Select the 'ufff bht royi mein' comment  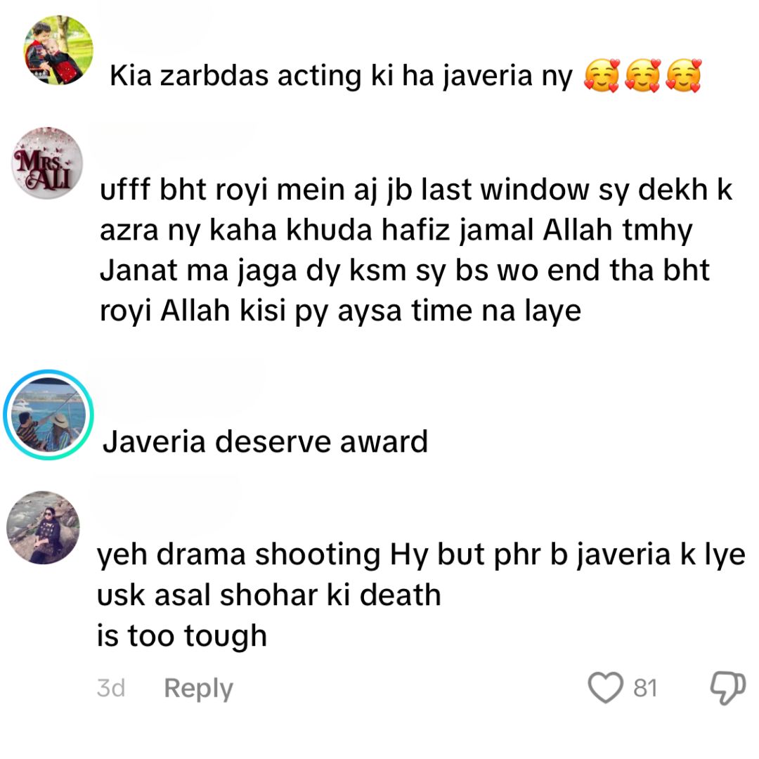point(416,249)
